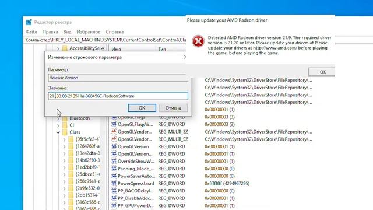Click the DWORD icon beside OpenGLFlagsW...

[114, 124]
